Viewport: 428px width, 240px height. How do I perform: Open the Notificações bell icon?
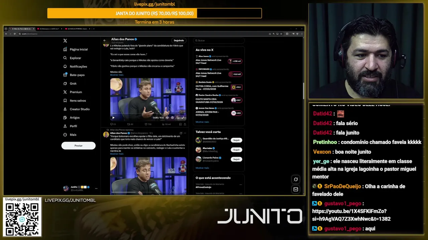(x=65, y=66)
